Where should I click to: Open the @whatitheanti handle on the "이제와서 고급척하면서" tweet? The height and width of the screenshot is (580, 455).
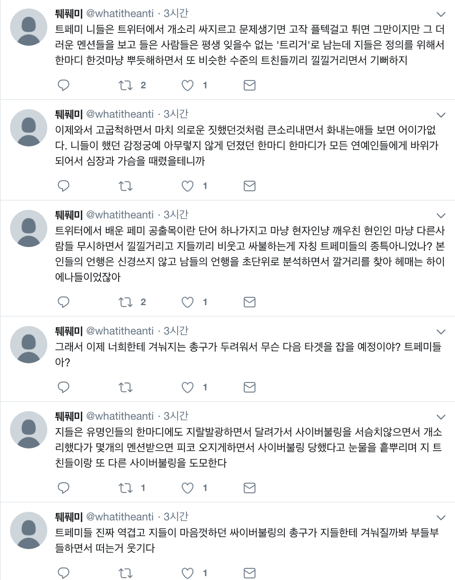point(120,114)
